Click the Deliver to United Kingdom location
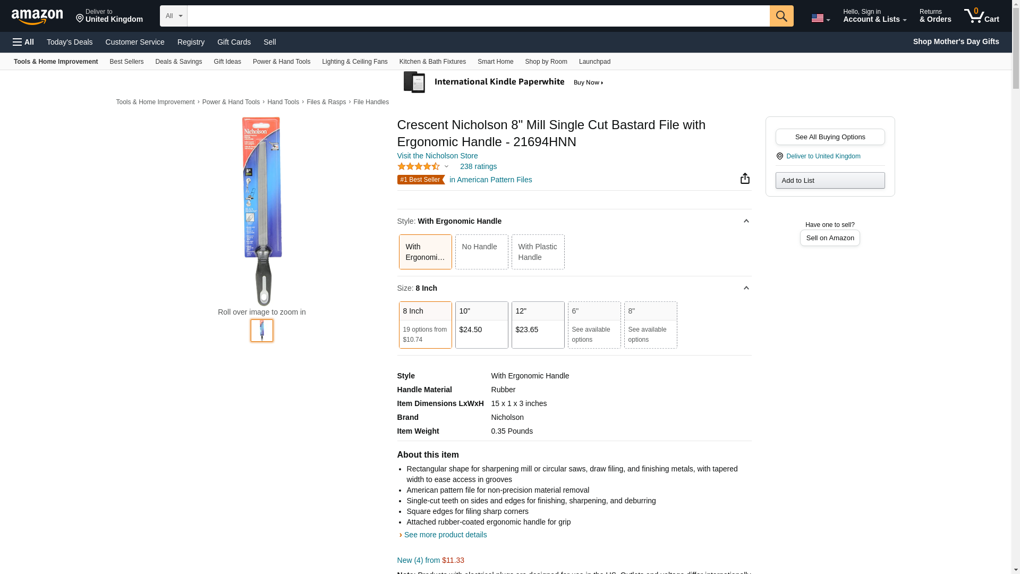Screen dimensions: 1020x574 point(109,16)
